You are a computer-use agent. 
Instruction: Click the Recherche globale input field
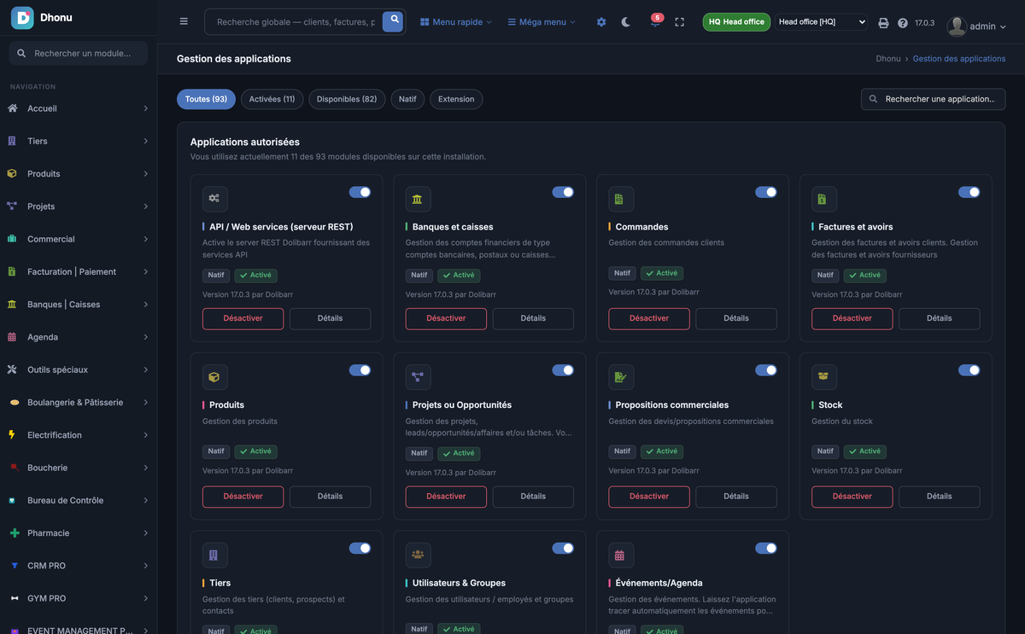296,22
